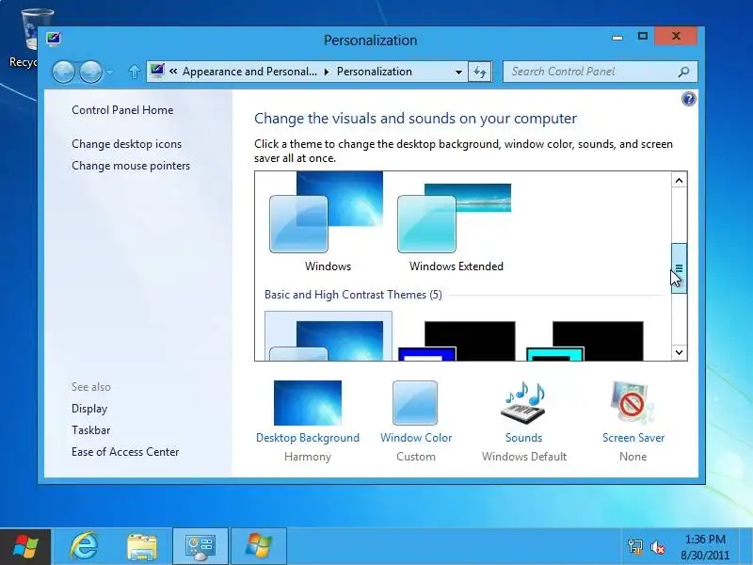753x565 pixels.
Task: Open Change mouse pointers link
Action: 131,166
